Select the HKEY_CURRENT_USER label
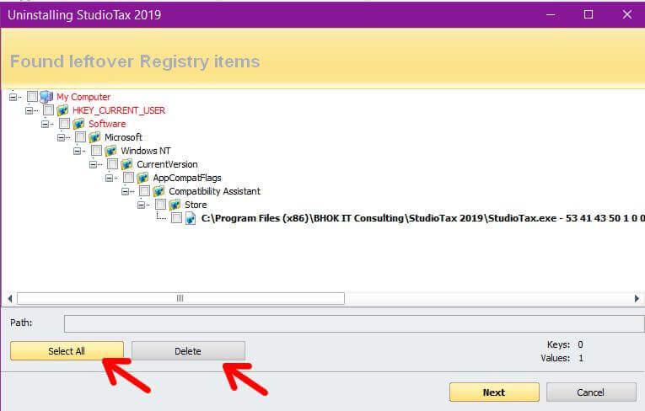This screenshot has height=411, width=645. click(119, 110)
